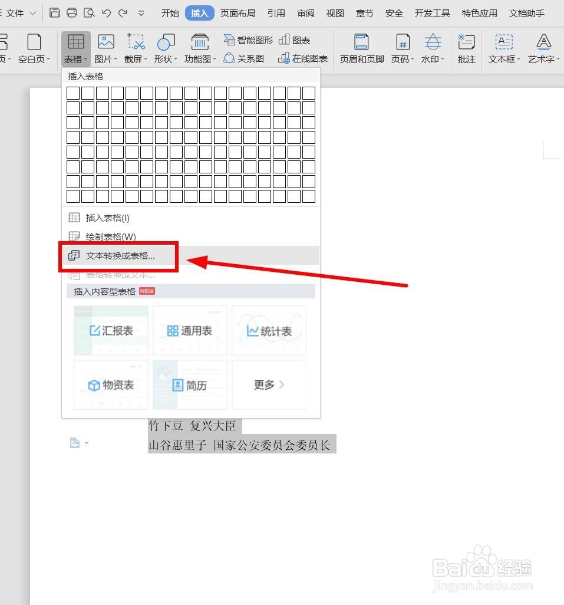This screenshot has height=605, width=564.
Task: Open the 审阅 review tab
Action: pyautogui.click(x=305, y=12)
